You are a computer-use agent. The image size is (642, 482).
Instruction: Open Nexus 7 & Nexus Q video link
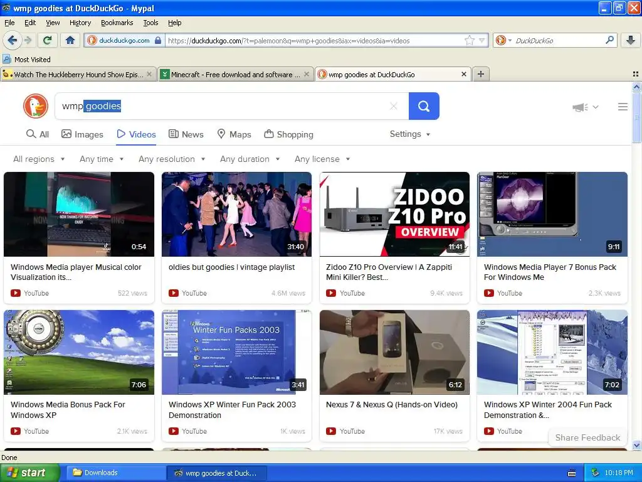[391, 405]
